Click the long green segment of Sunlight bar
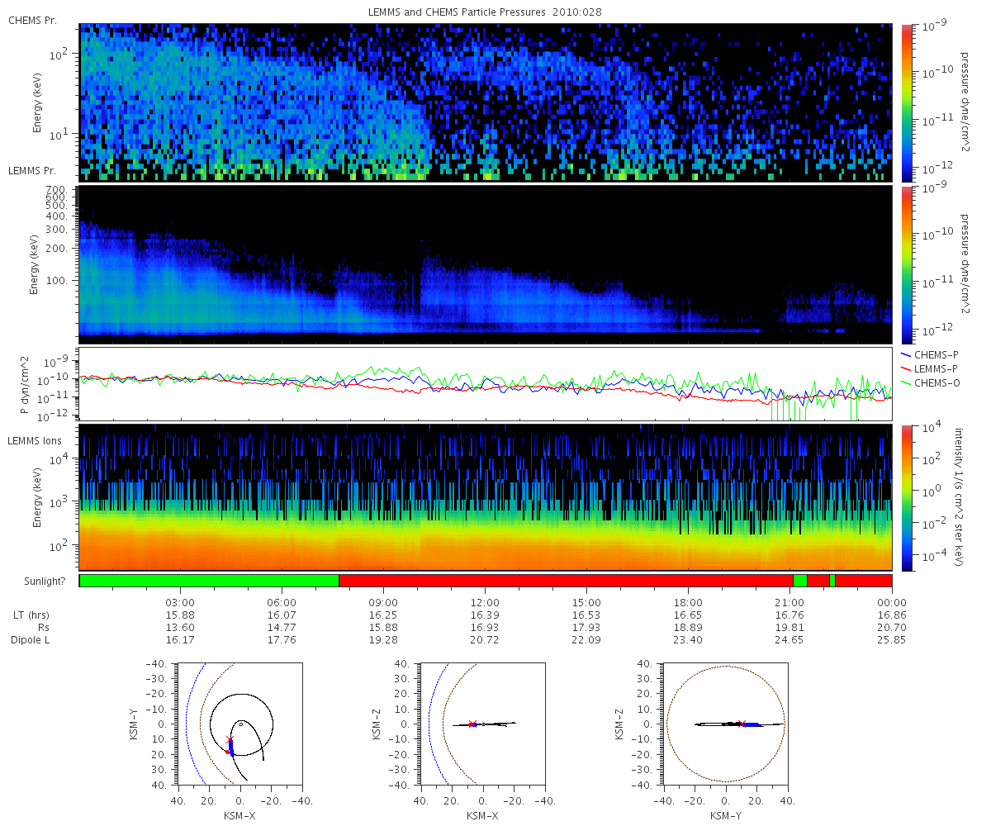991x826 pixels. [x=209, y=581]
